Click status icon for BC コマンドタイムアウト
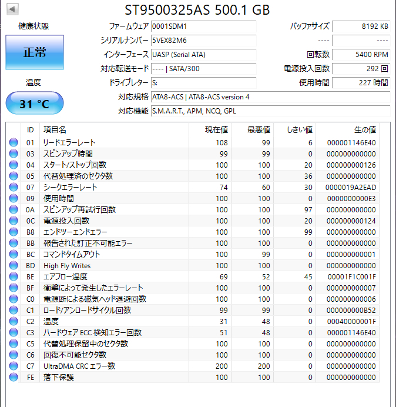This screenshot has height=407, width=396. pyautogui.click(x=14, y=254)
